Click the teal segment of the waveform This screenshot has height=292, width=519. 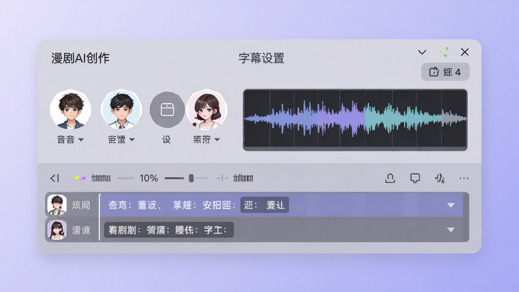pyautogui.click(x=404, y=119)
